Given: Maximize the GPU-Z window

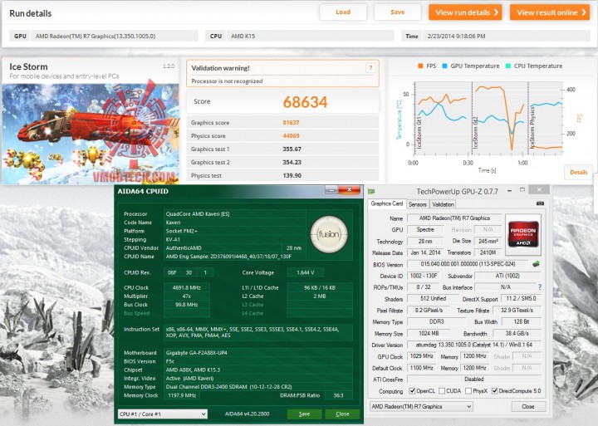Looking at the screenshot, I should 522,190.
